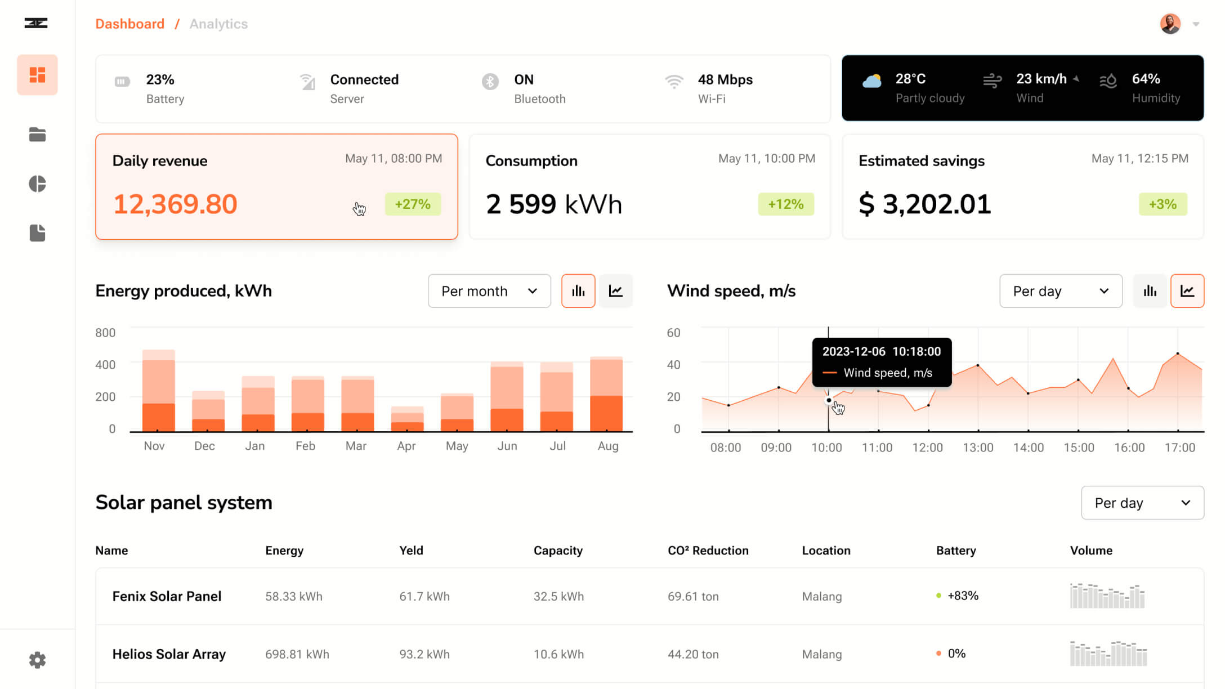Image resolution: width=1225 pixels, height=689 pixels.
Task: Click the app logo at top left
Action: coord(36,23)
